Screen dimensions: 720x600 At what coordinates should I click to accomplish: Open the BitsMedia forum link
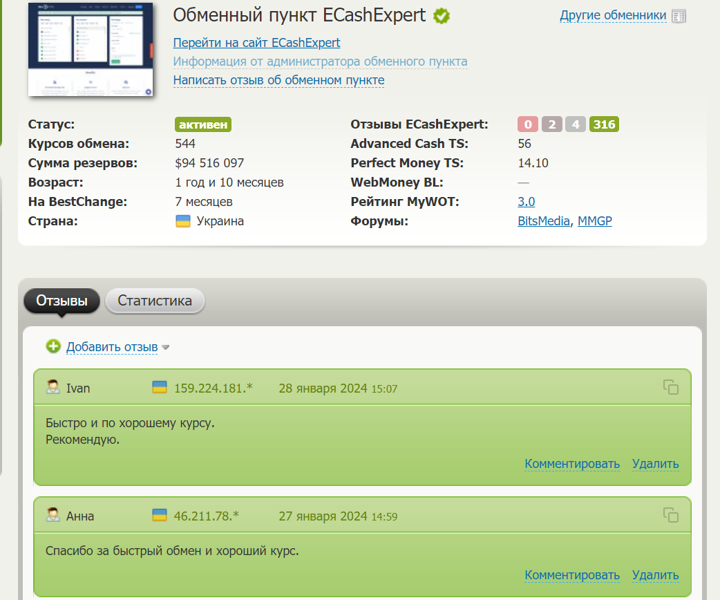click(544, 221)
